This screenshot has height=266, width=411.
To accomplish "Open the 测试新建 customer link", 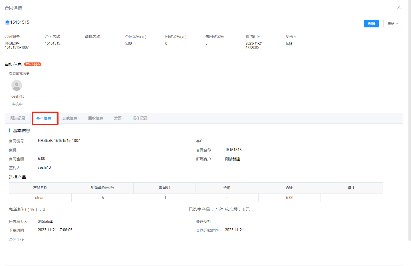I will pos(232,159).
